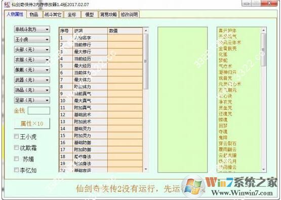
Task: Select the 当前体力 description cell
Action: [90, 73]
